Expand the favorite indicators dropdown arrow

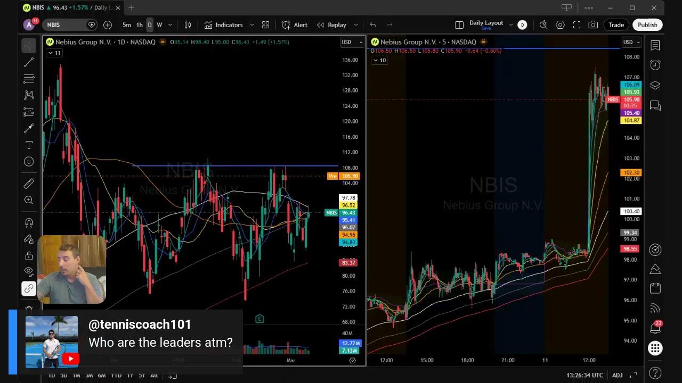252,25
